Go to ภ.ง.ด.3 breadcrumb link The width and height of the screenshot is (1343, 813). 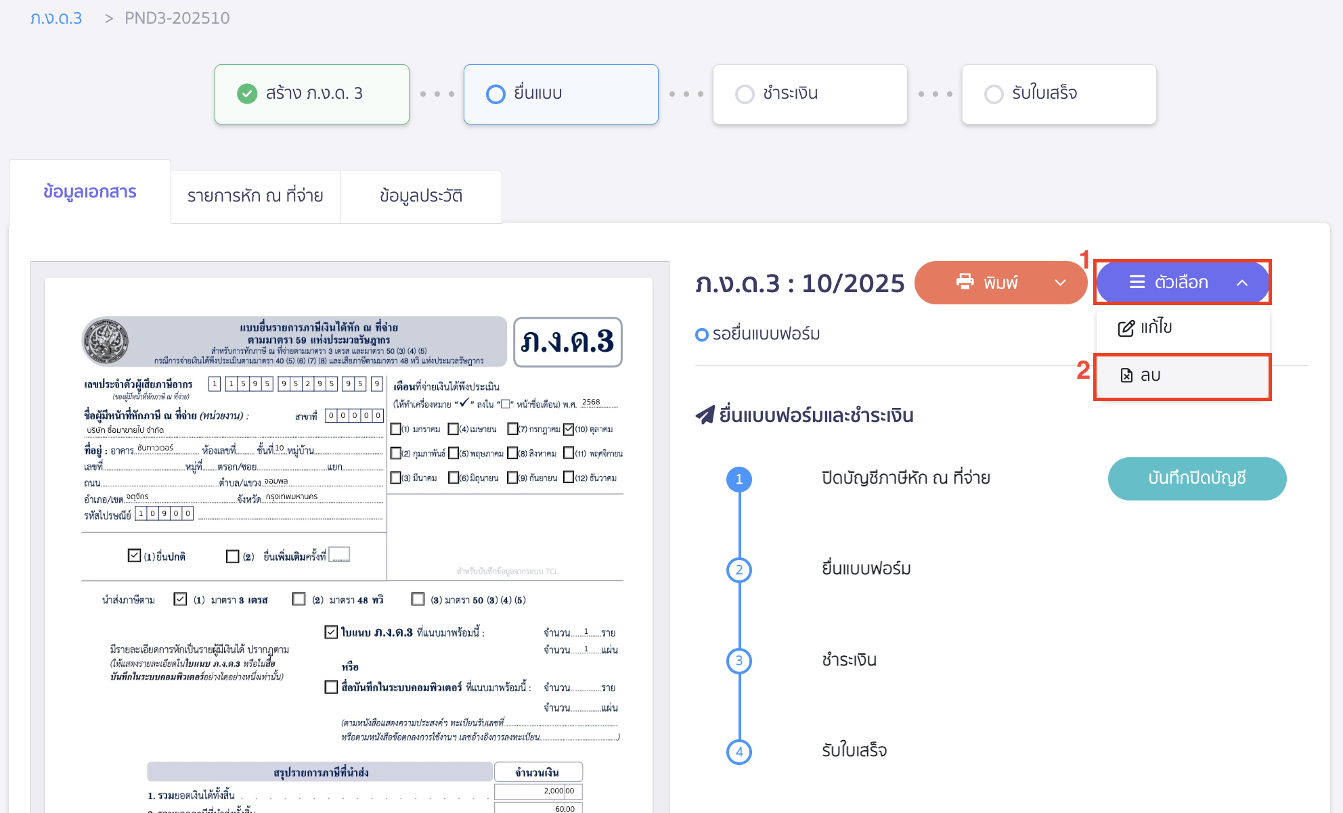point(56,18)
